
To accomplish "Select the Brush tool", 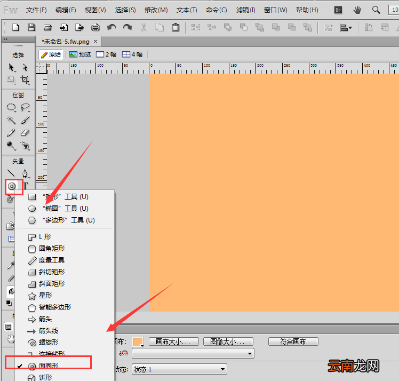I will pyautogui.click(x=25, y=120).
